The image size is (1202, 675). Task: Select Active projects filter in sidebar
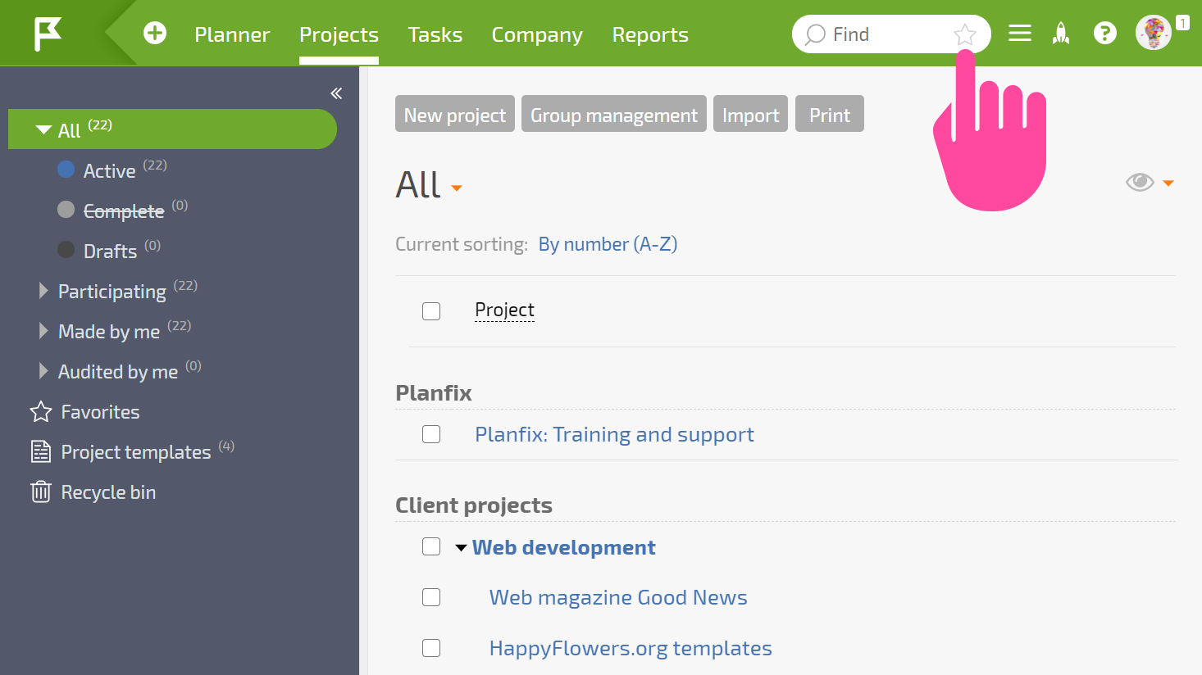pyautogui.click(x=109, y=170)
